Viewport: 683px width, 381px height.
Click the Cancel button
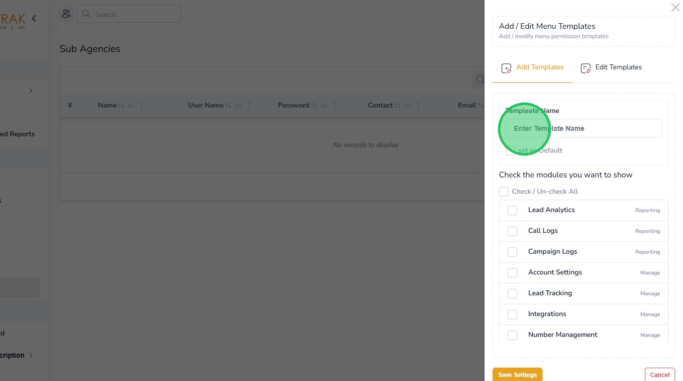tap(660, 375)
